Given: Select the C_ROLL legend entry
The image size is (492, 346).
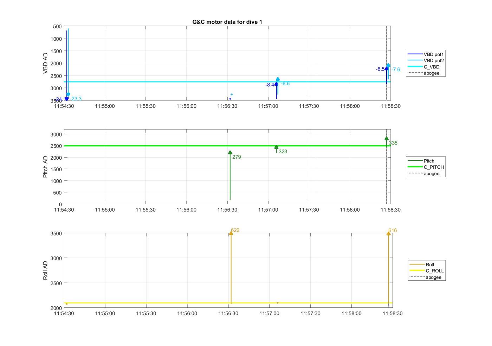Looking at the screenshot, I should click(427, 271).
